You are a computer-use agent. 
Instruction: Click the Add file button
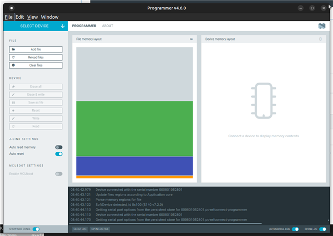(x=36, y=49)
